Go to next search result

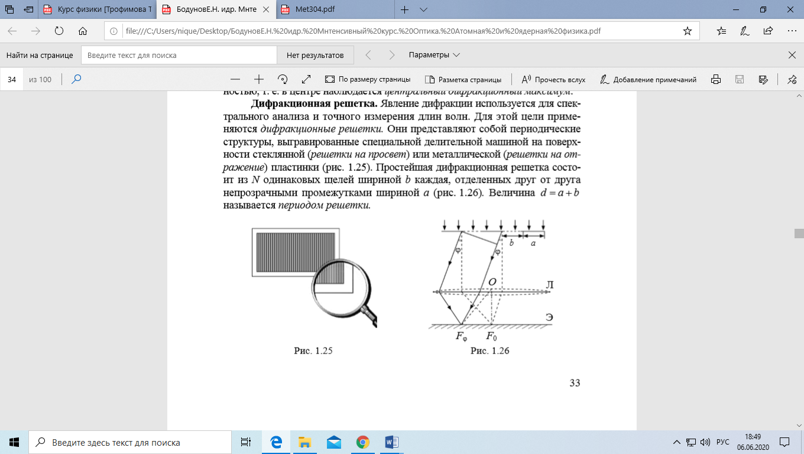[x=391, y=55]
